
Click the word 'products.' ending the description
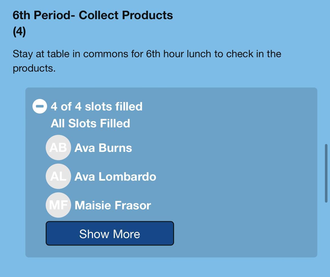point(34,68)
